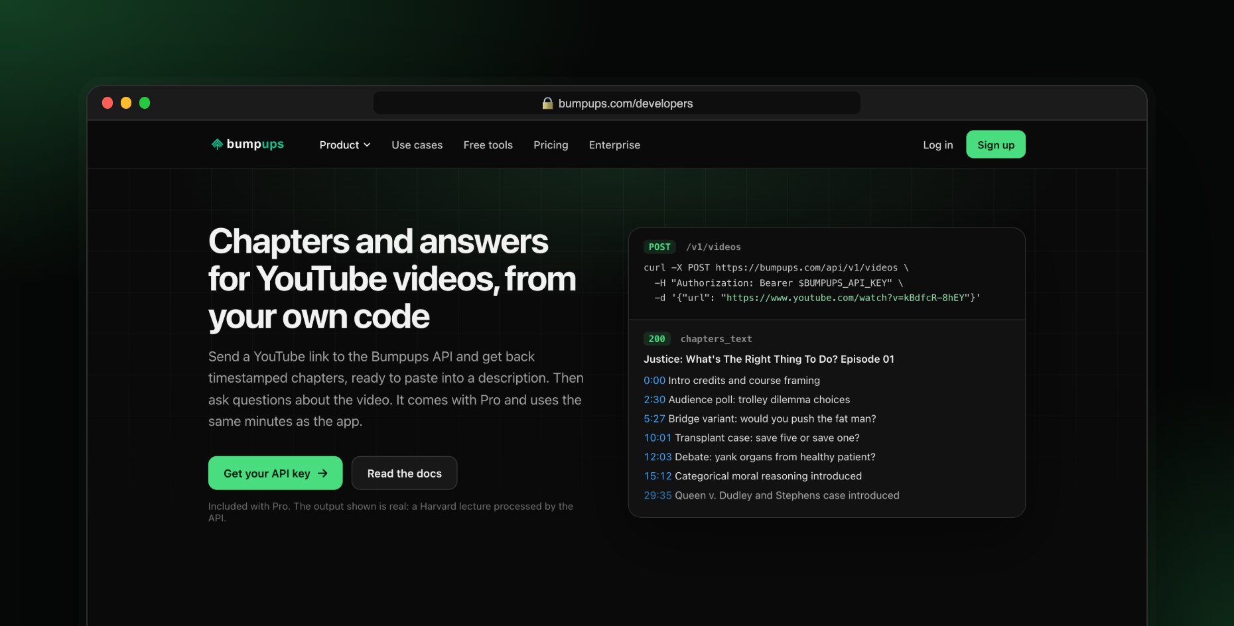Open the Enterprise nav link
The height and width of the screenshot is (626, 1234).
point(614,145)
